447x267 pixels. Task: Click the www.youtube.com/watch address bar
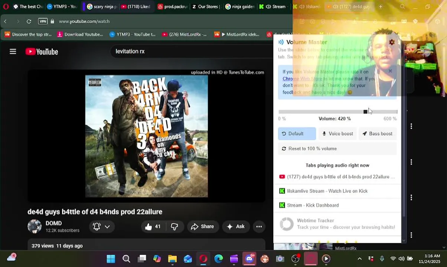pyautogui.click(x=84, y=22)
